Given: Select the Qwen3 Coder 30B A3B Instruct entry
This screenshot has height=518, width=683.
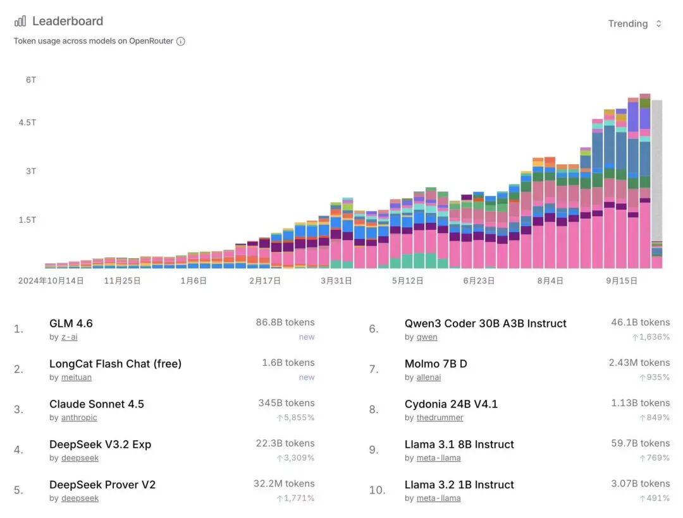Looking at the screenshot, I should 485,323.
